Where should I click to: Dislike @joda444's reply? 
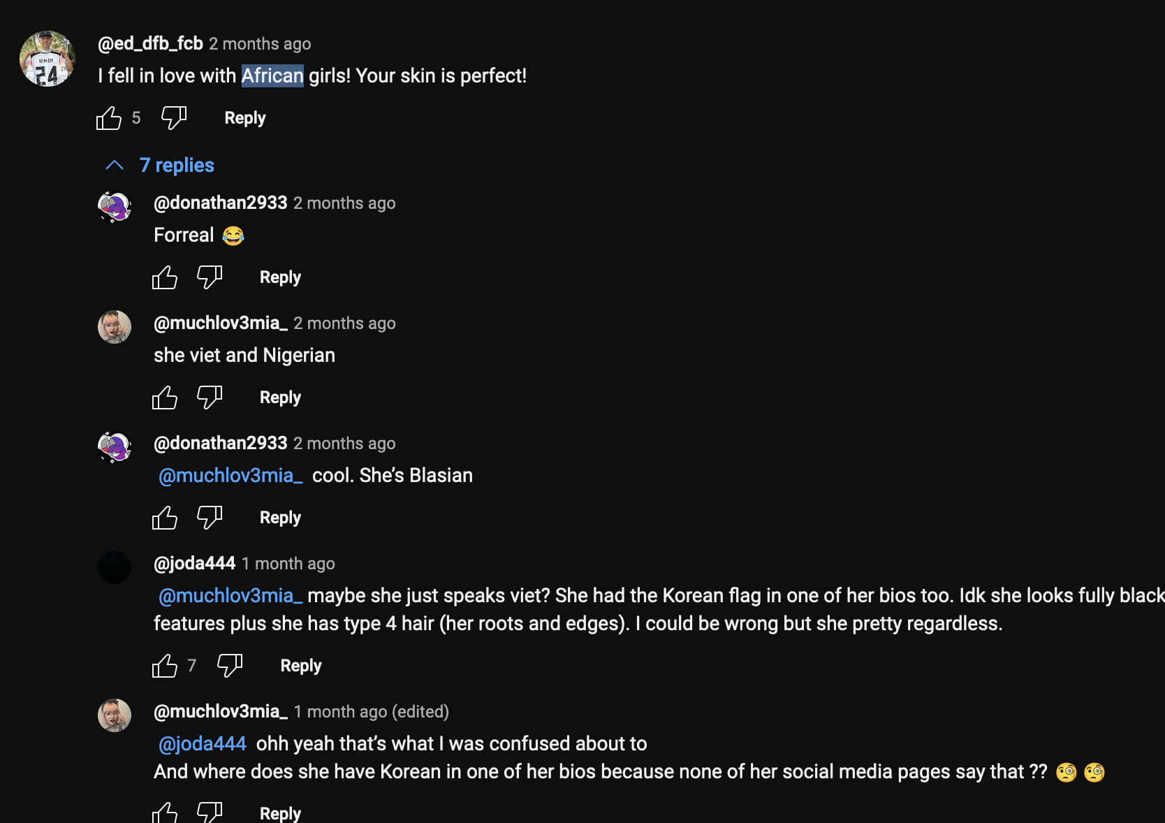[229, 666]
